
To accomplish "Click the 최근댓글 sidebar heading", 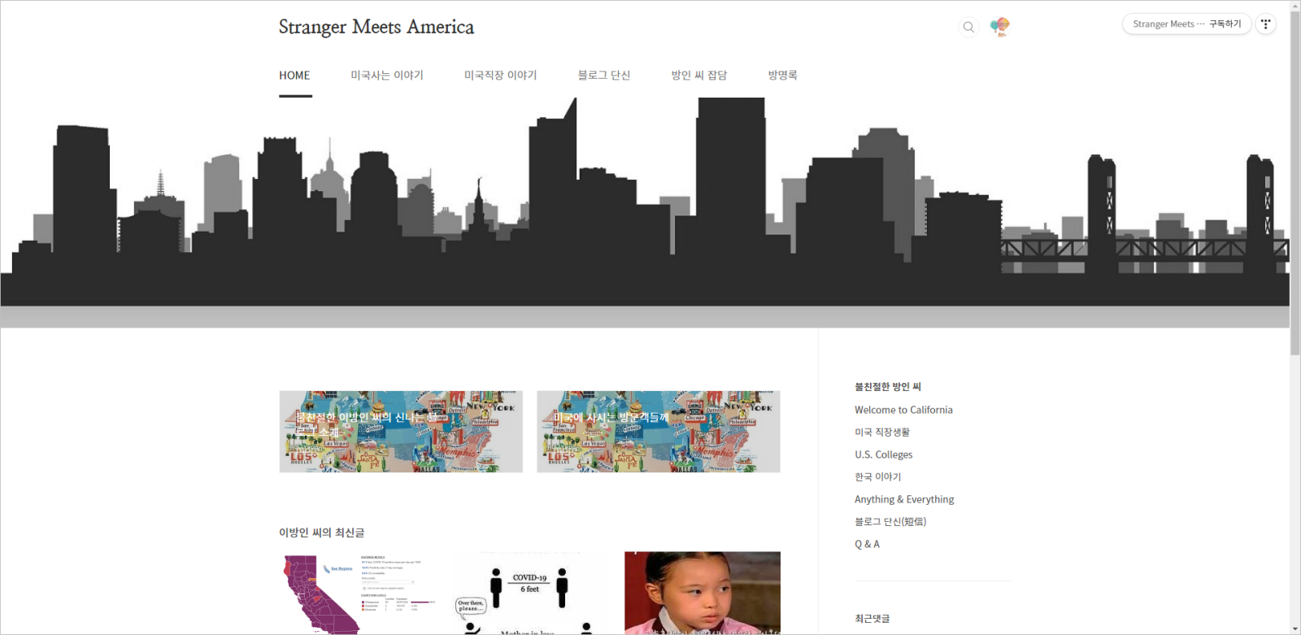I will [x=872, y=619].
